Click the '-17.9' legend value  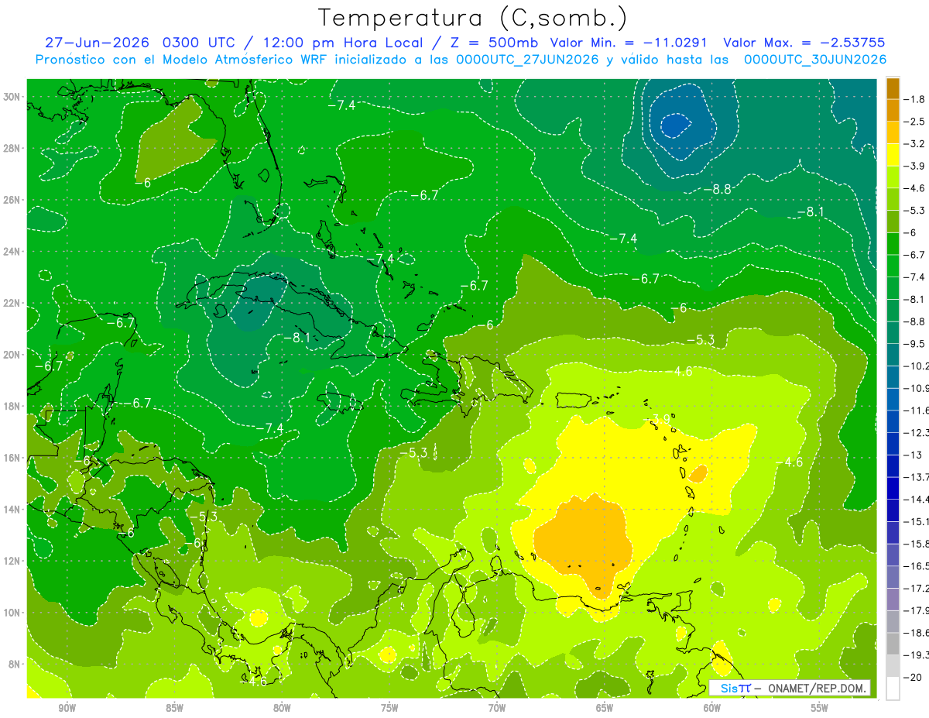tap(917, 610)
